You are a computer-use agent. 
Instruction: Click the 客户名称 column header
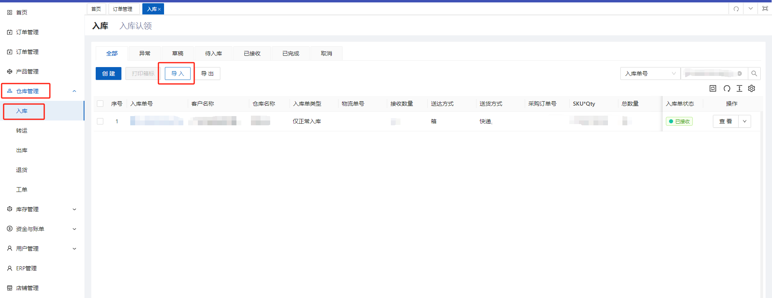(203, 104)
